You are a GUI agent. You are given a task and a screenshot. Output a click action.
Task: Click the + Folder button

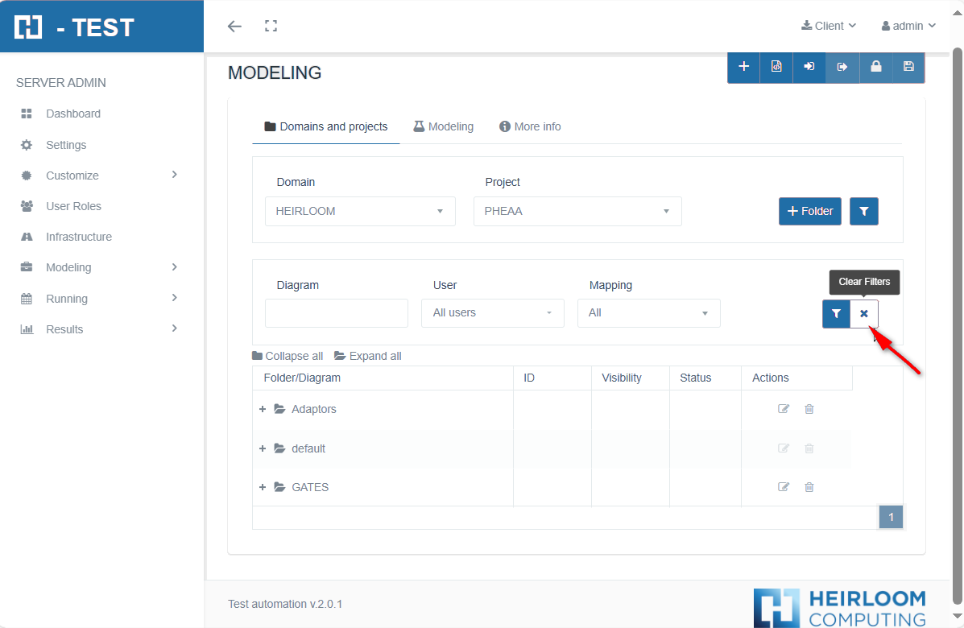809,211
